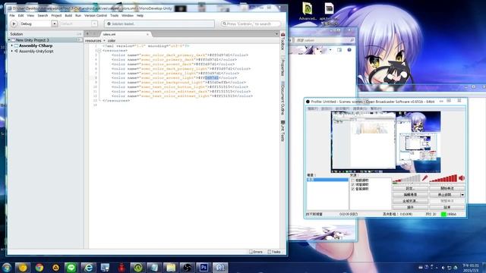Open the Edit menu
Viewport: 486px width, 273px height.
point(21,15)
